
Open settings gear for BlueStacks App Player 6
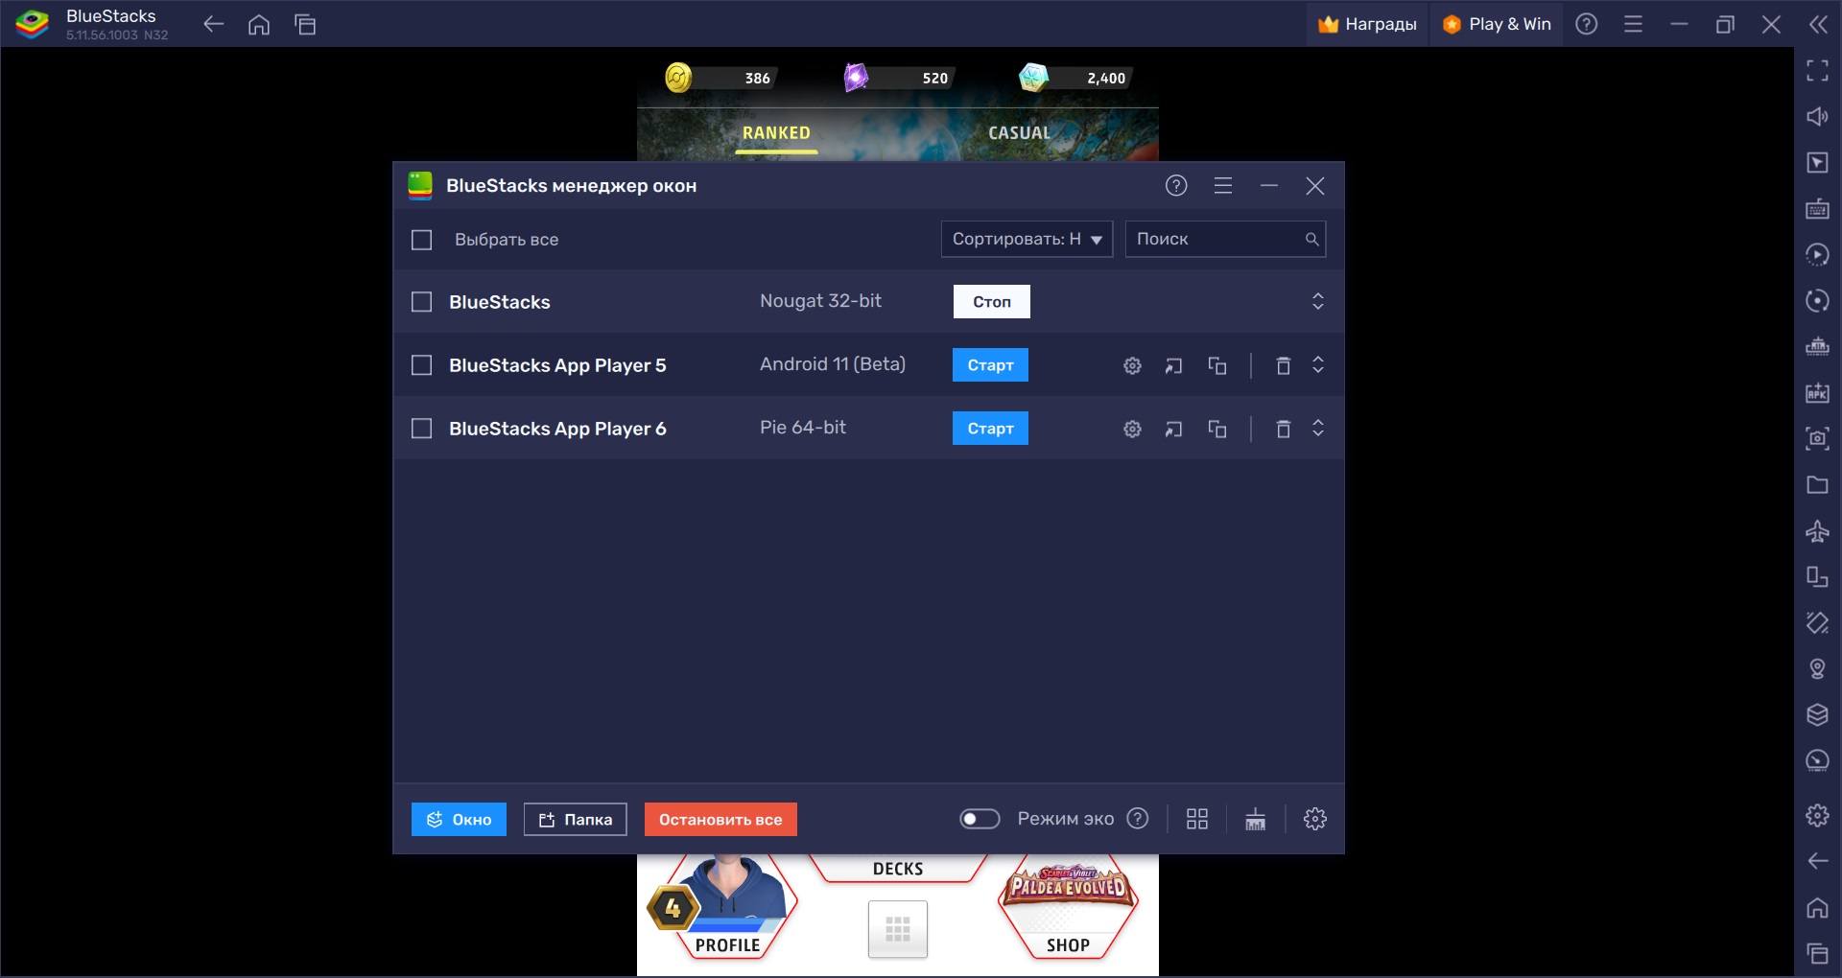tap(1132, 429)
